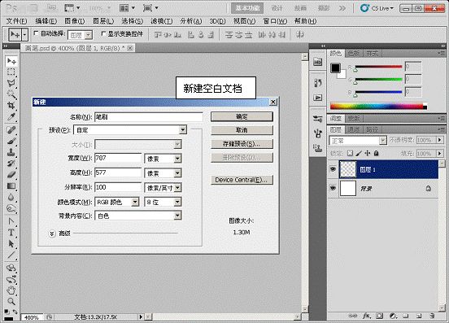
Task: Toggle lock position icon
Action: point(368,154)
